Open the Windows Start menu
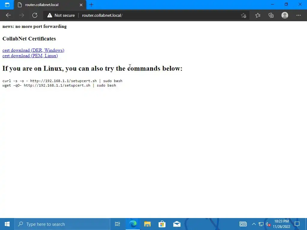Screen dimensions: 307x230 (7, 224)
